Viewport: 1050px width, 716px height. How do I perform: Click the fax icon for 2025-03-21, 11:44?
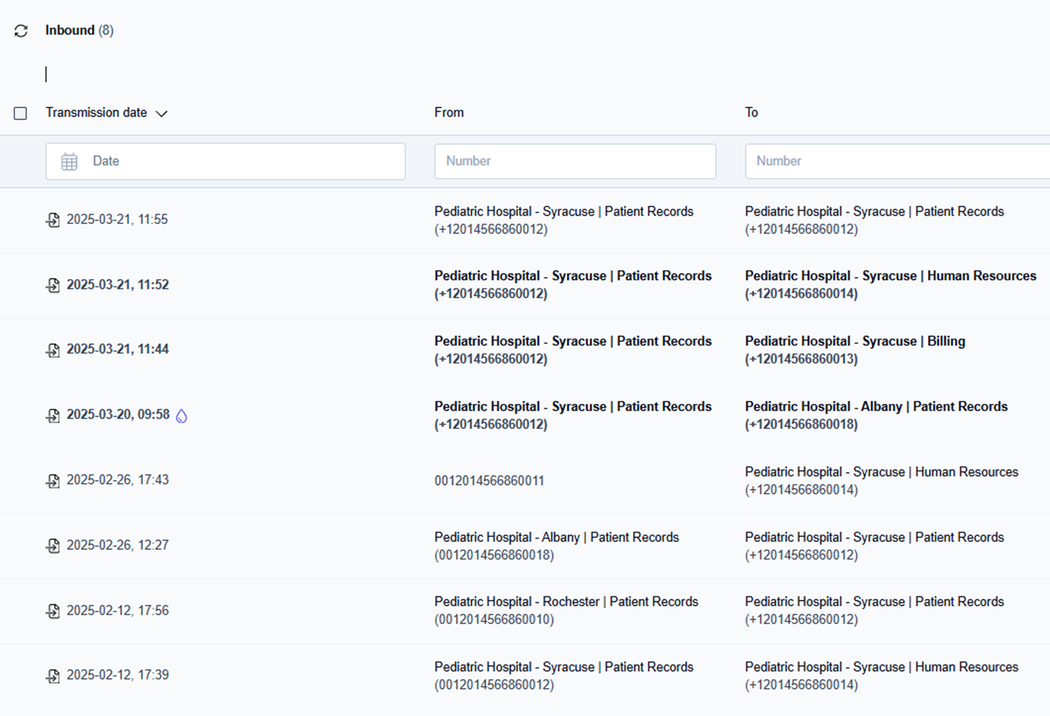pyautogui.click(x=53, y=350)
